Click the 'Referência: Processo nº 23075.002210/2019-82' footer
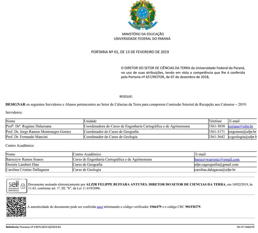The image size is (258, 233). pos(33,227)
